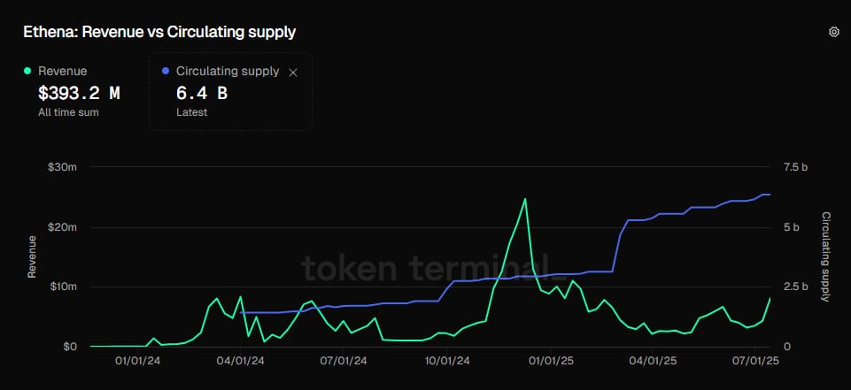Click the "Latest" label under supply

pos(190,112)
